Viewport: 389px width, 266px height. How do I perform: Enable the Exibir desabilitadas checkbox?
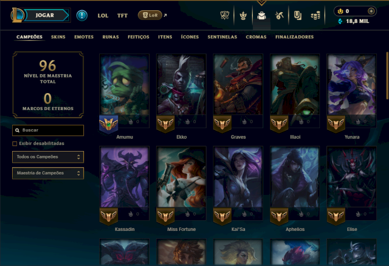click(x=15, y=144)
